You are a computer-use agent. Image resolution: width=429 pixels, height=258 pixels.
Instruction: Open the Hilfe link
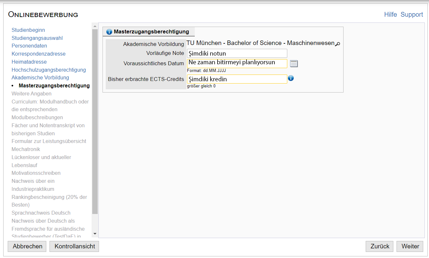[390, 14]
